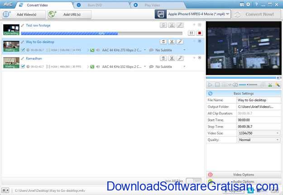Screen dimensions: 283x195
Task: Edit the File Name field Way to Go-desktop
Action: point(259,100)
